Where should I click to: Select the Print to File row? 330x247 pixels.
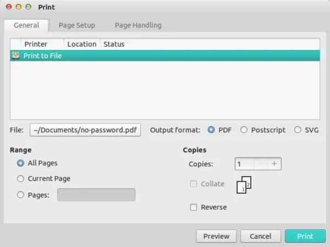point(165,55)
